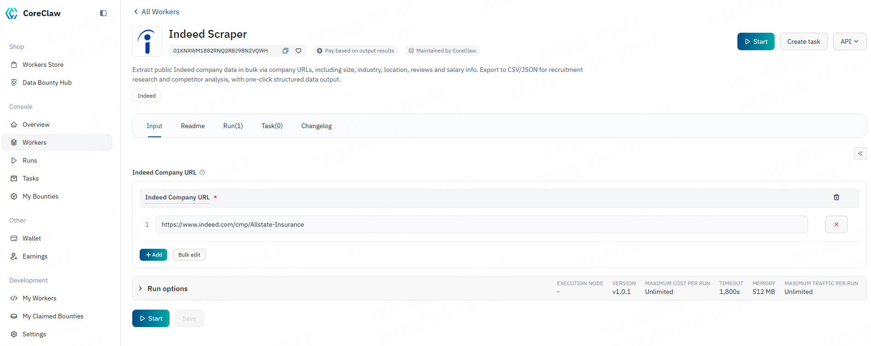Open Data Bounty Hub from sidebar
871x346 pixels.
coord(47,82)
